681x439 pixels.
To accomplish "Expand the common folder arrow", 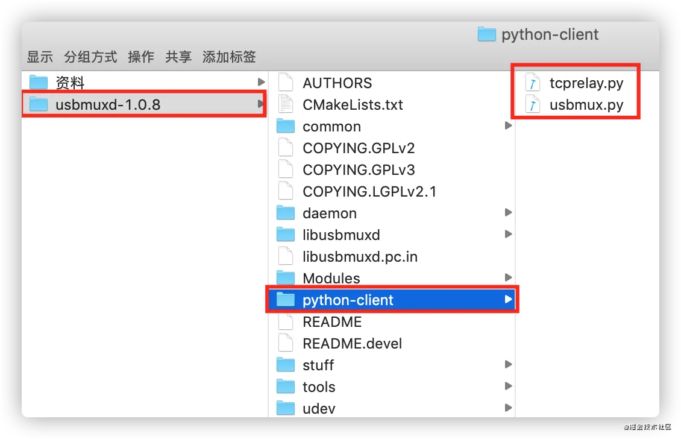I will [x=508, y=125].
